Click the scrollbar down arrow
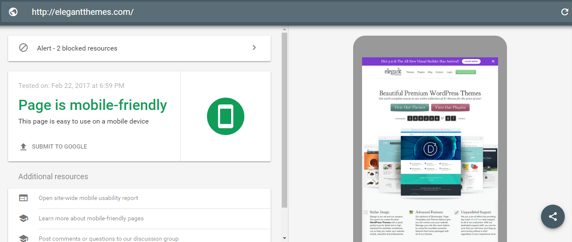 pos(285,239)
